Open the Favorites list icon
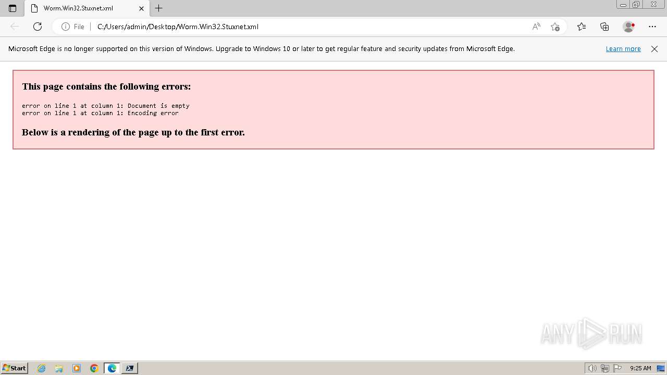 click(582, 27)
